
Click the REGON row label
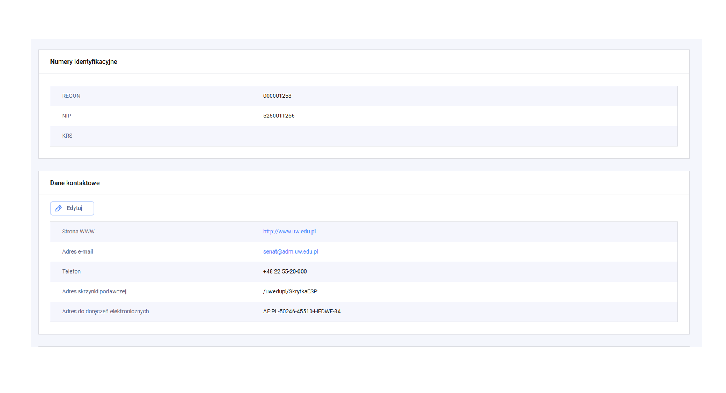pos(71,96)
